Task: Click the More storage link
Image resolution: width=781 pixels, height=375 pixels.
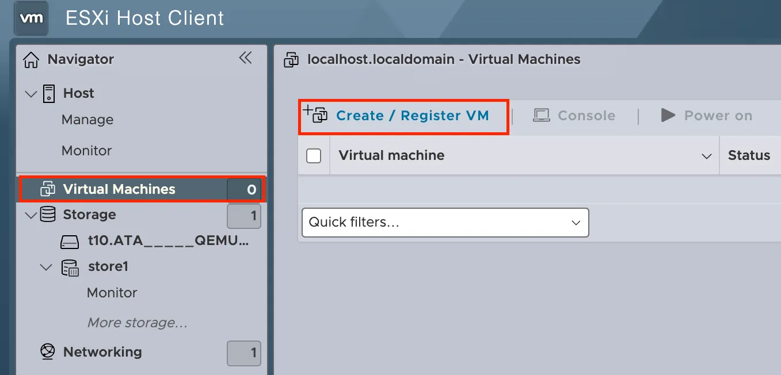Action: tap(136, 323)
